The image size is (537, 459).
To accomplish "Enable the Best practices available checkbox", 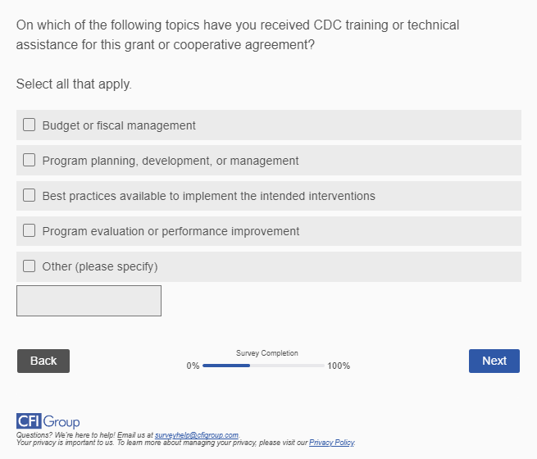I will (x=30, y=196).
